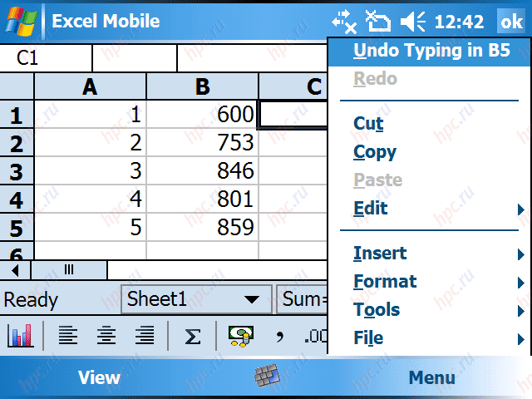This screenshot has width=532, height=399.
Task: Select row 2 header
Action: coord(17,143)
